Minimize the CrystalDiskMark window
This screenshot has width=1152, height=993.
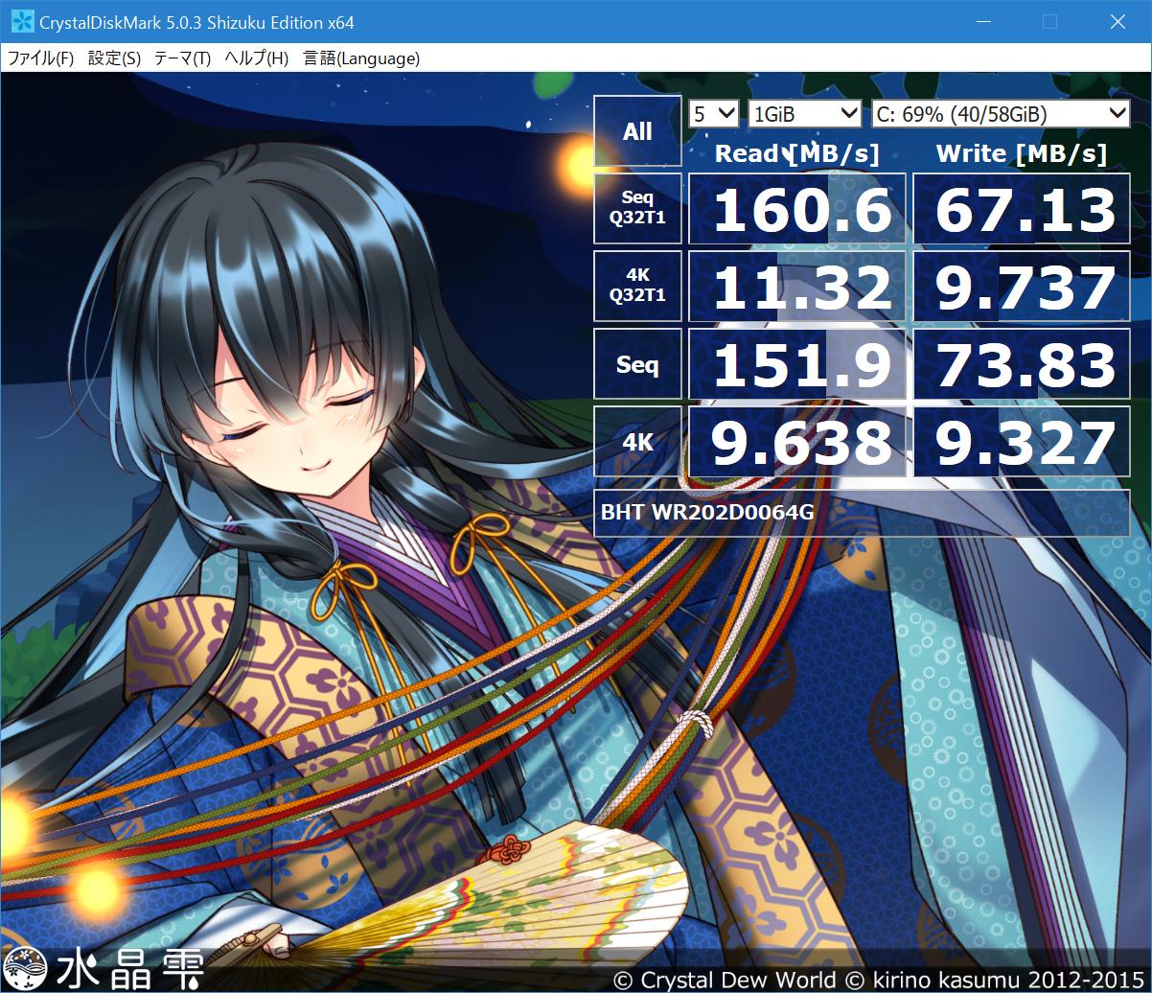983,22
